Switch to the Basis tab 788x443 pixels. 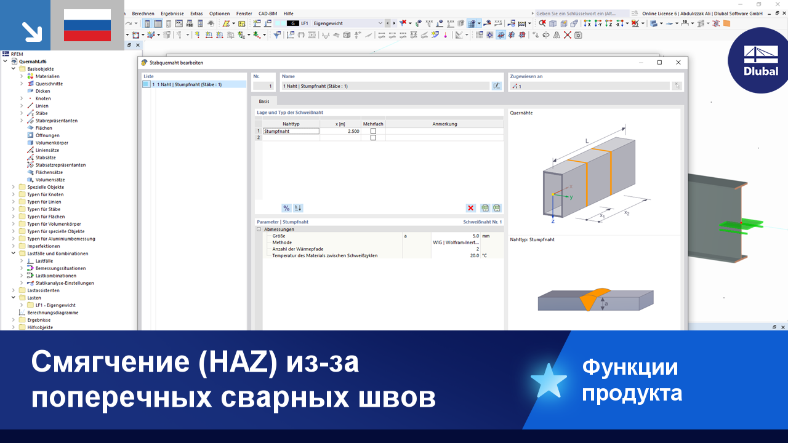click(264, 101)
